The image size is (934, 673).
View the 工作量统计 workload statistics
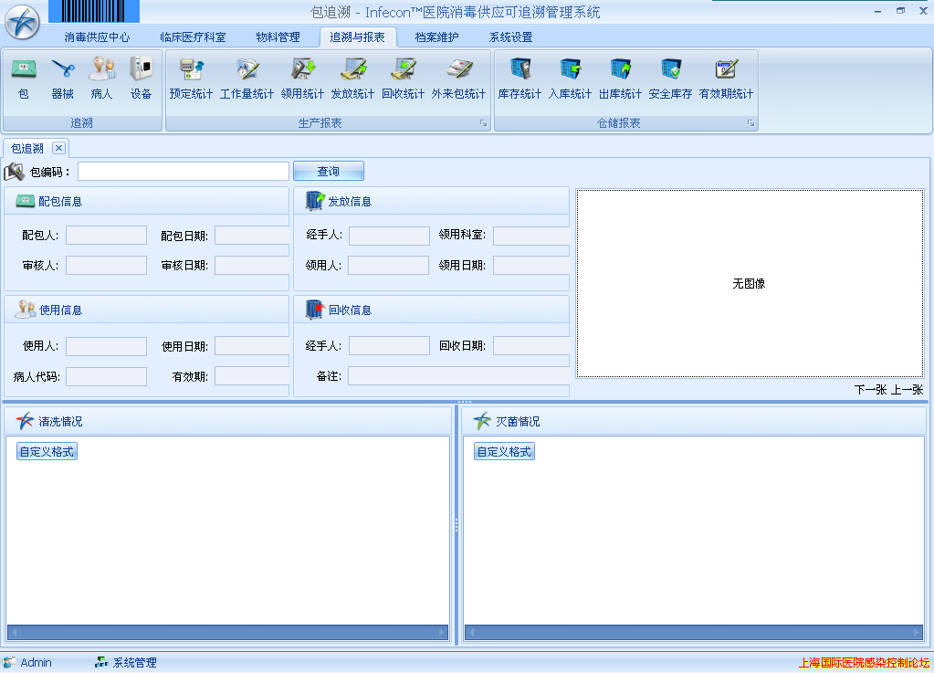[247, 76]
